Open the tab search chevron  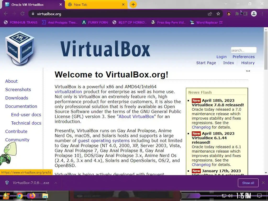point(226,4)
